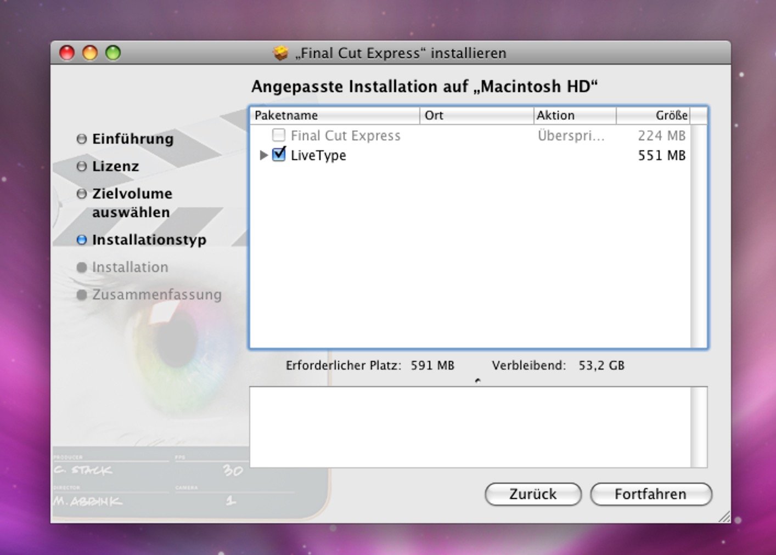Click inside the package description text area
The width and height of the screenshot is (776, 555).
tap(470, 427)
